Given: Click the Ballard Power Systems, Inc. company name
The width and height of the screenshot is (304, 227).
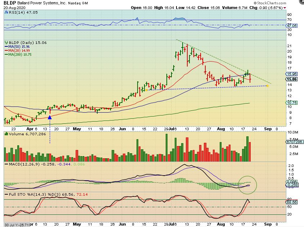Looking at the screenshot, I should point(42,3).
